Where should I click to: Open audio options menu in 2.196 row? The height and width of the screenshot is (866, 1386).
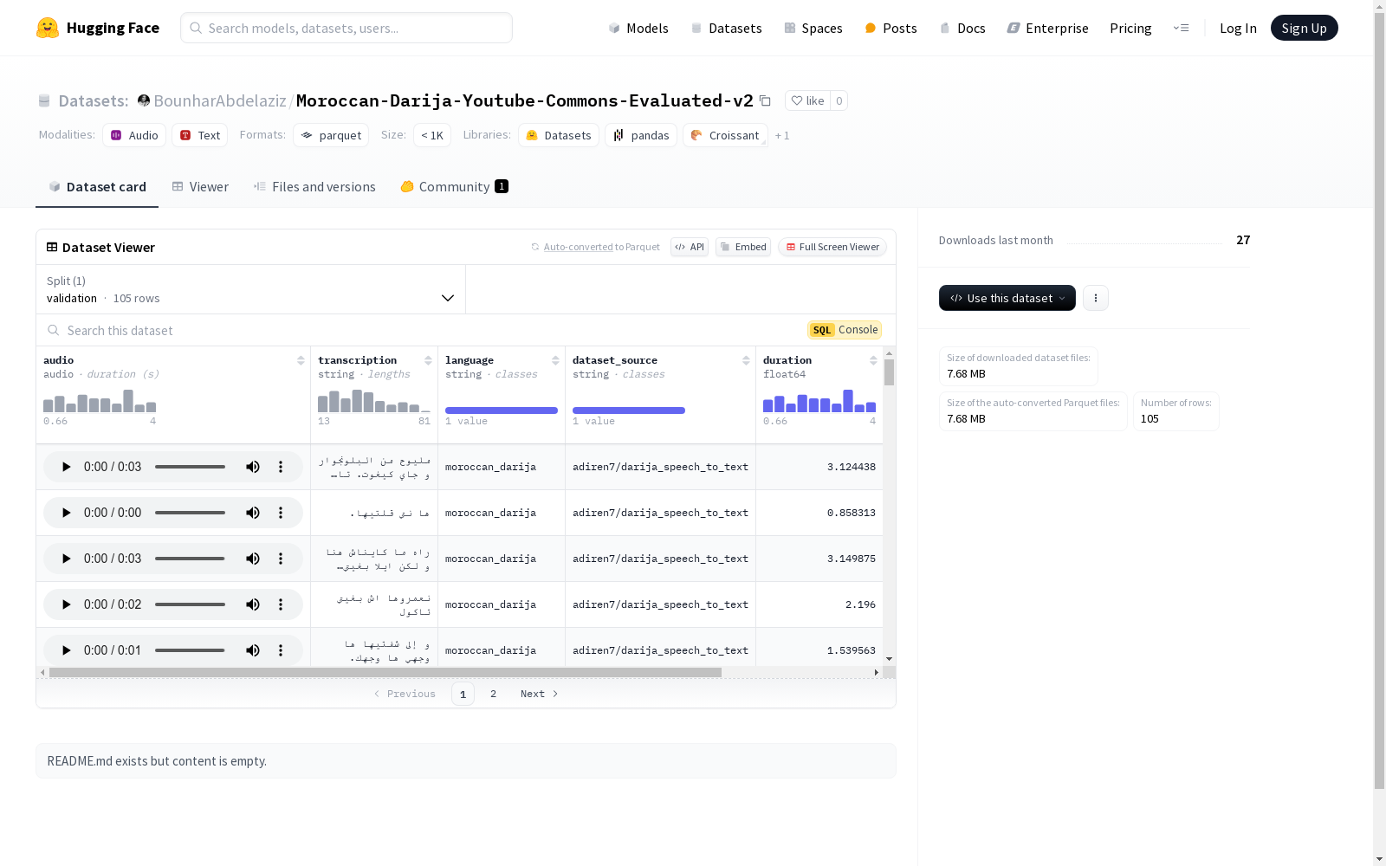point(281,604)
